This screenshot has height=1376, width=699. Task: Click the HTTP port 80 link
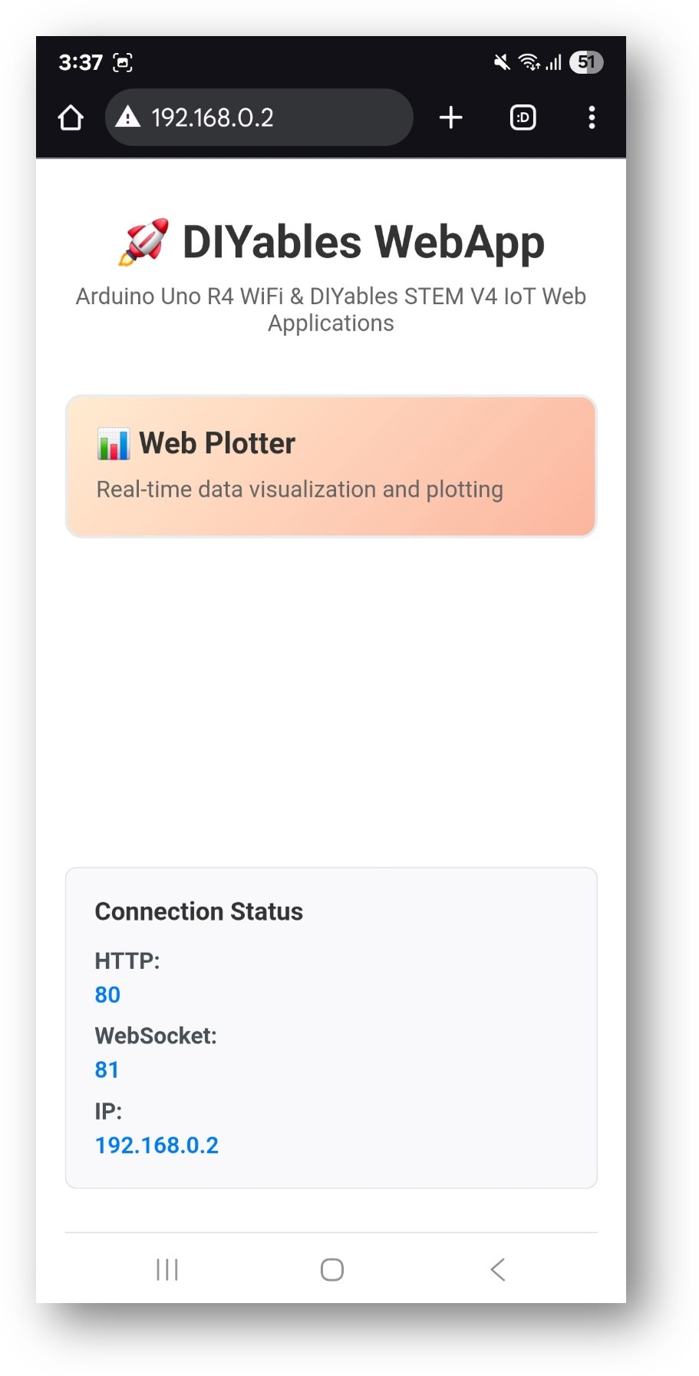click(x=107, y=994)
